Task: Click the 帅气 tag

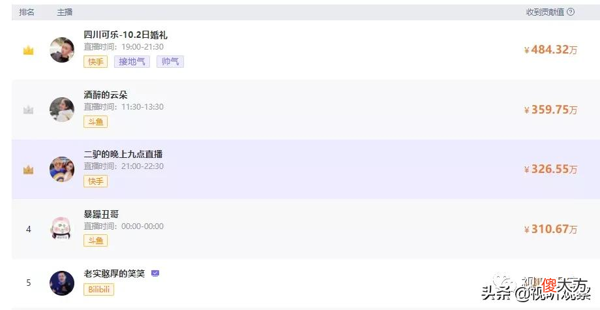Action: click(170, 61)
